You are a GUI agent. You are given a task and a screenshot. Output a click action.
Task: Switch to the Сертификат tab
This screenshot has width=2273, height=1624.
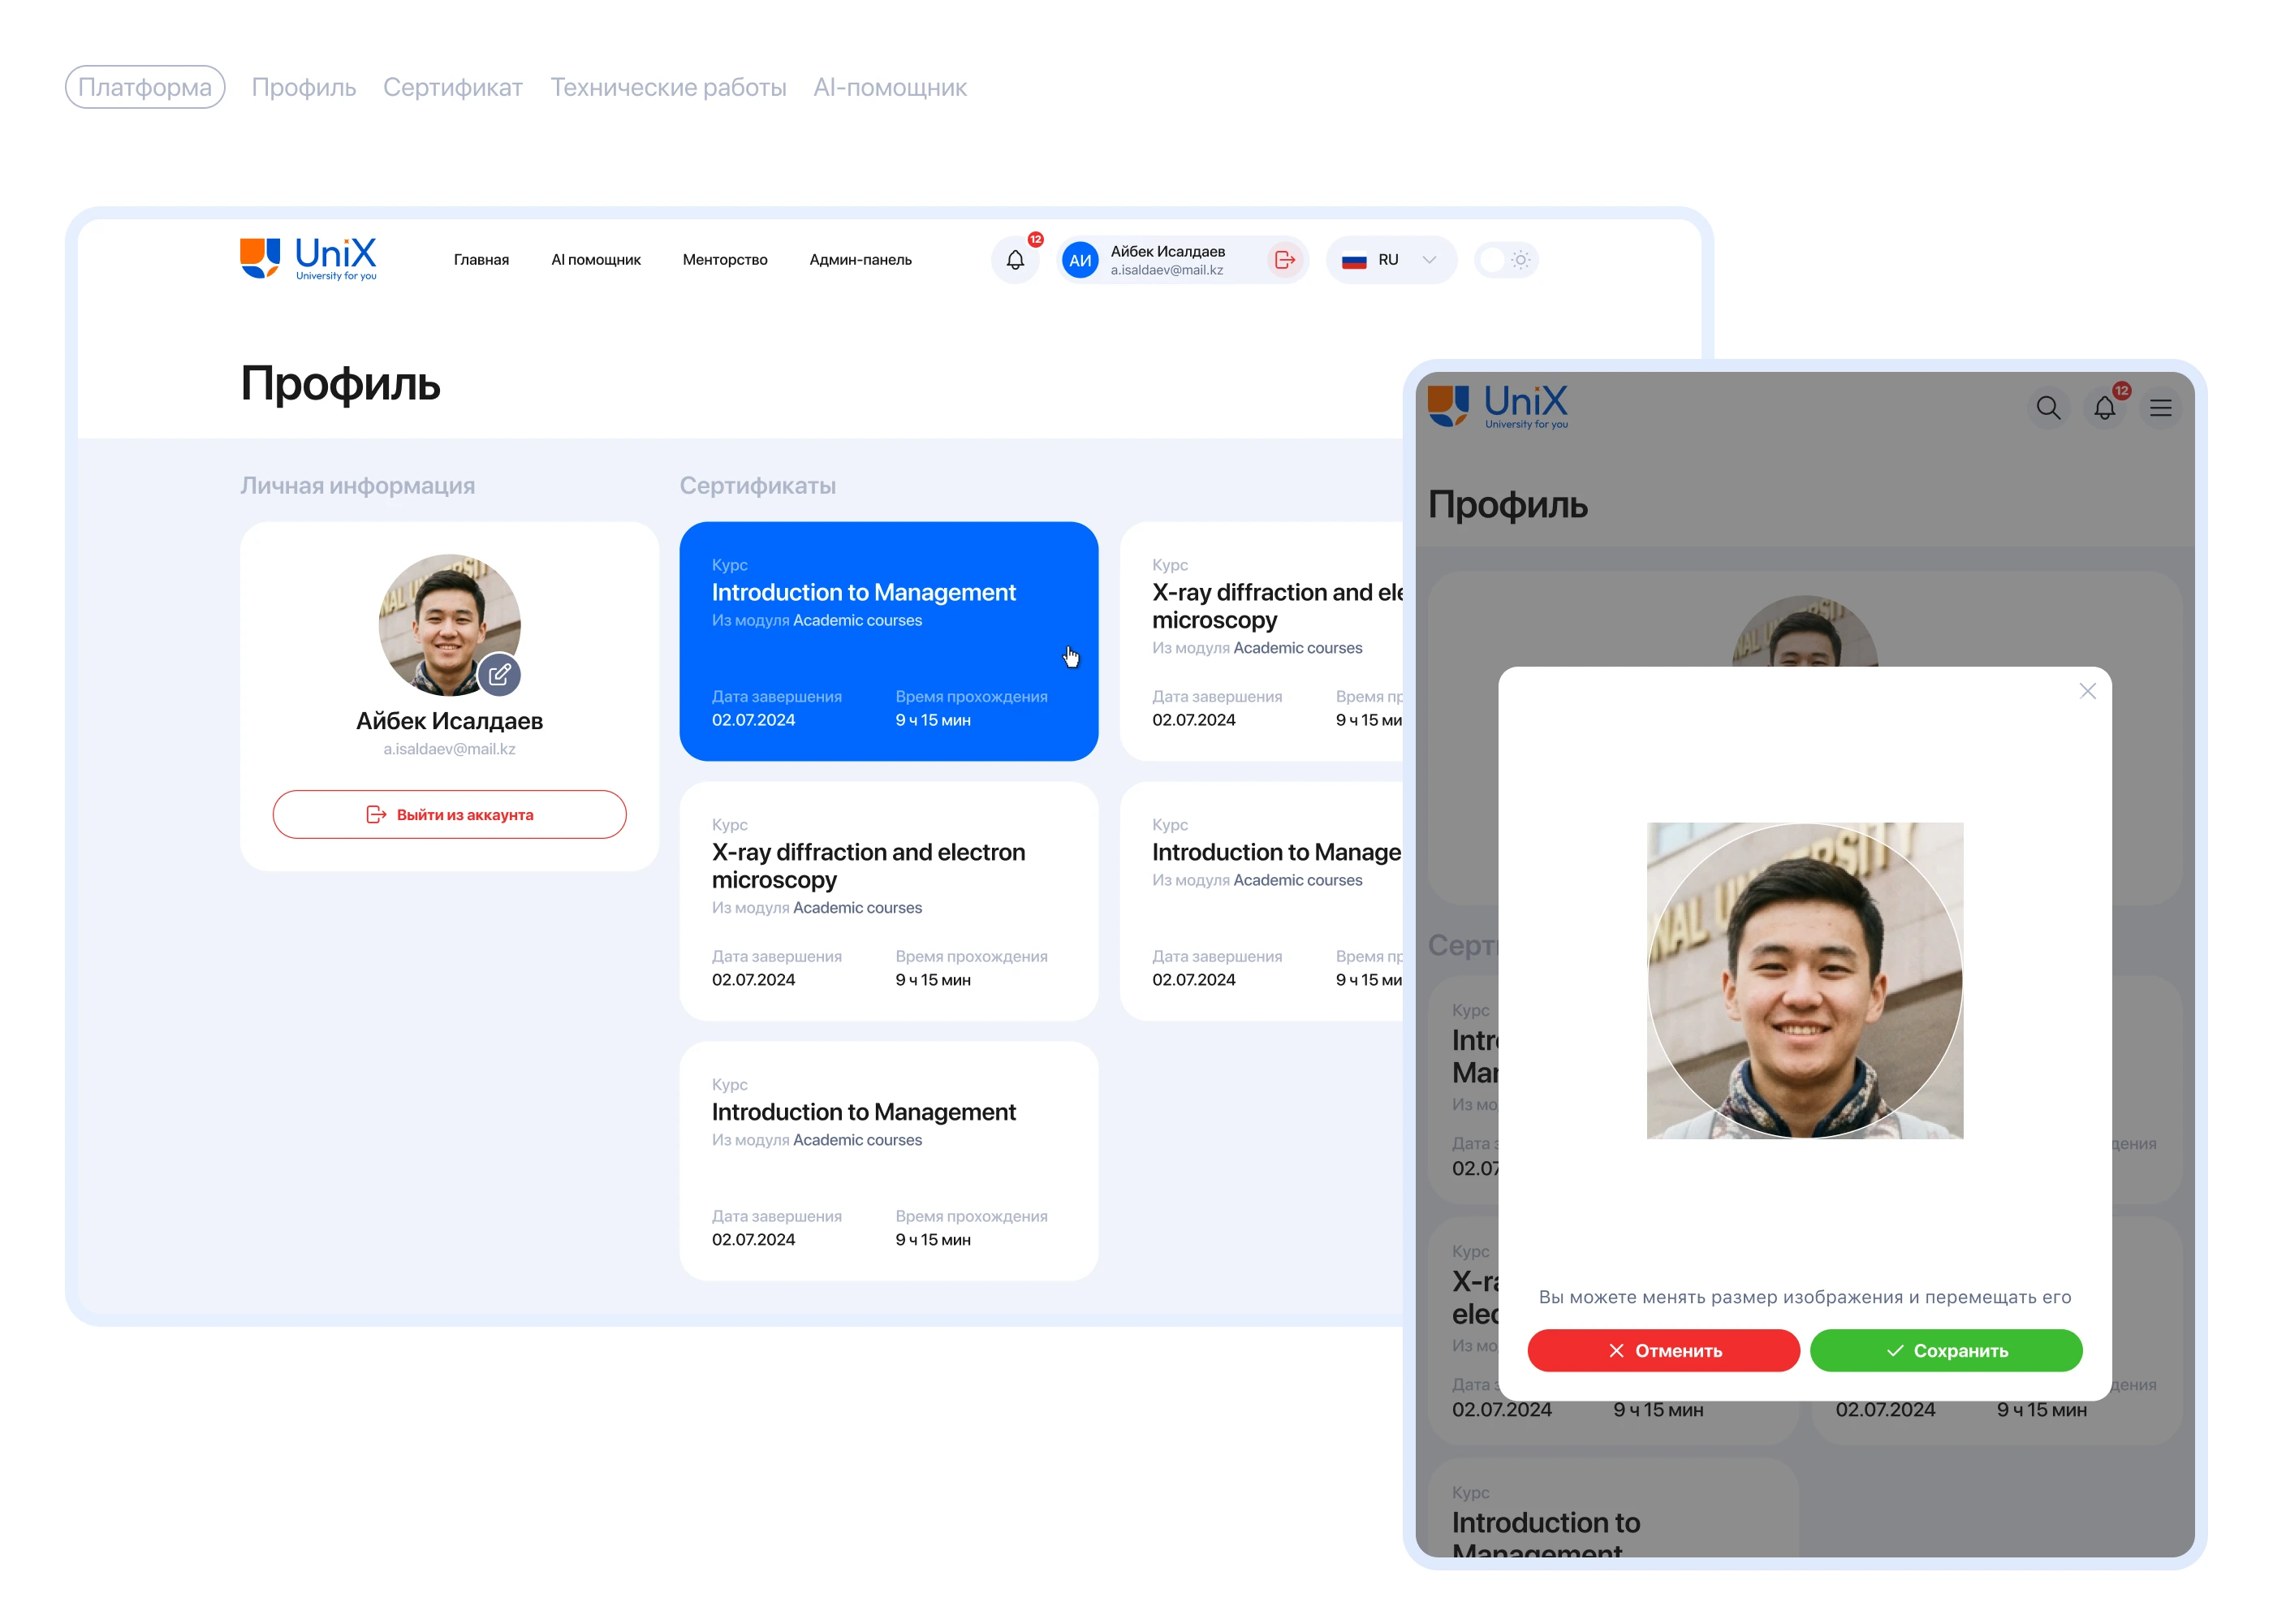point(453,88)
